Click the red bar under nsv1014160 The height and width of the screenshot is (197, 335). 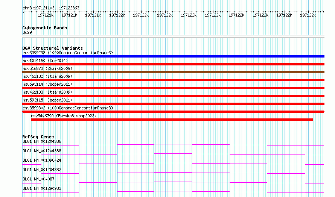tap(173, 64)
